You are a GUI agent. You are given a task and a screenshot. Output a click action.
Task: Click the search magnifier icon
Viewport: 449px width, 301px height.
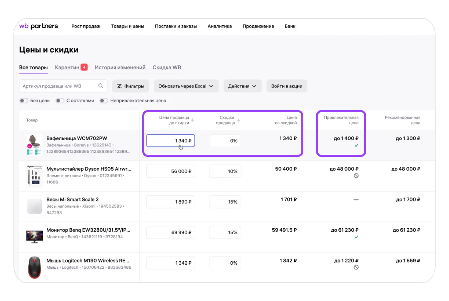click(101, 86)
